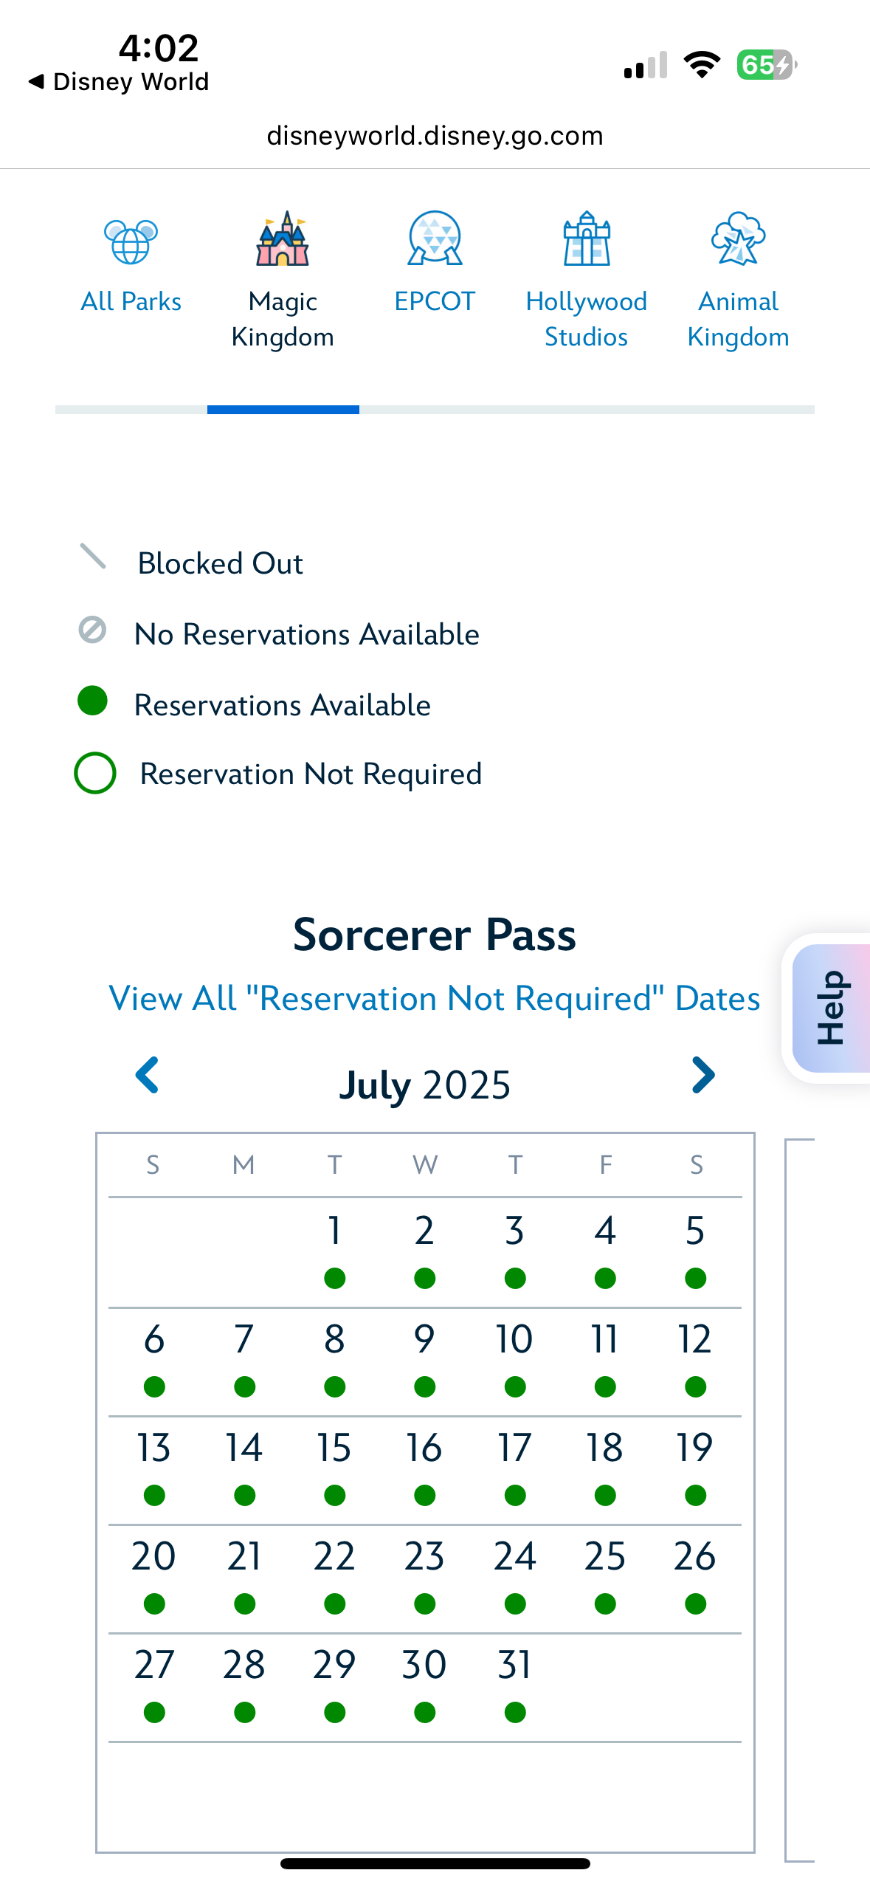The height and width of the screenshot is (1887, 870).
Task: Select July 31 on the calendar
Action: (515, 1682)
